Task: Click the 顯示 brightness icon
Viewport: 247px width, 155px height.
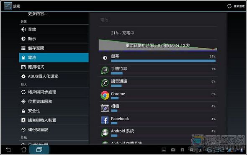Action: pyautogui.click(x=23, y=39)
